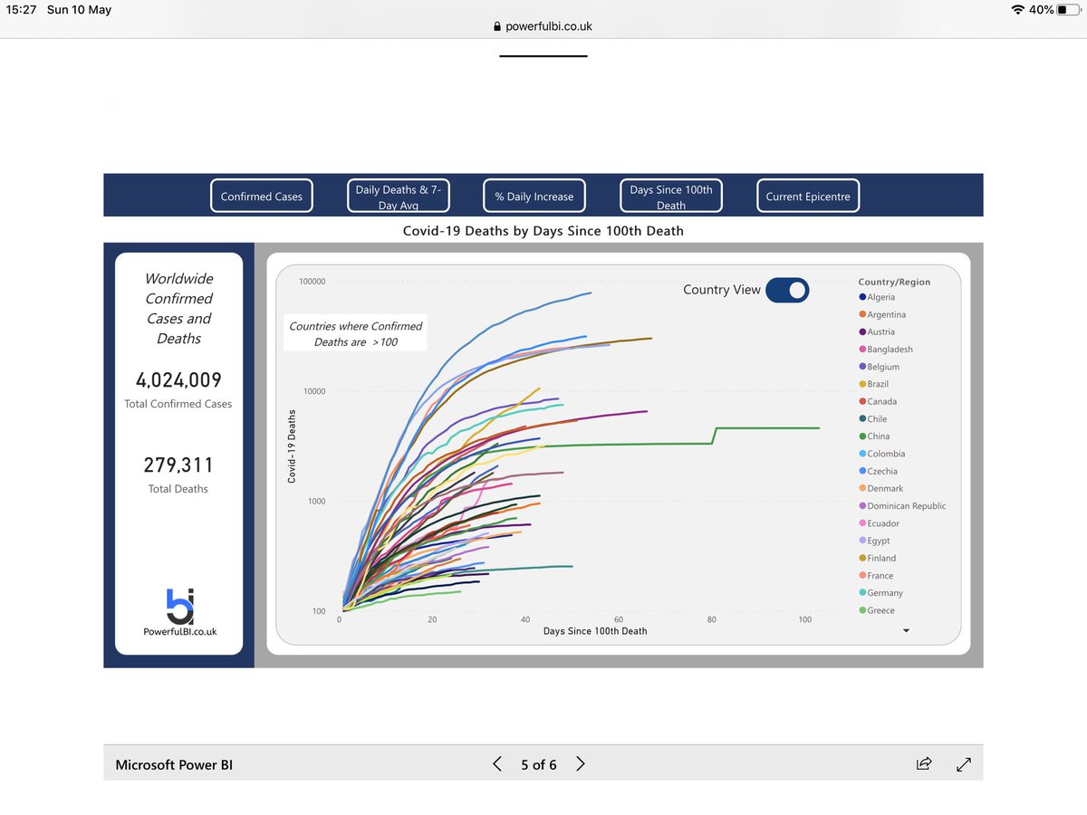The height and width of the screenshot is (815, 1087).
Task: Click Finland in the legend
Action: pyautogui.click(x=878, y=558)
